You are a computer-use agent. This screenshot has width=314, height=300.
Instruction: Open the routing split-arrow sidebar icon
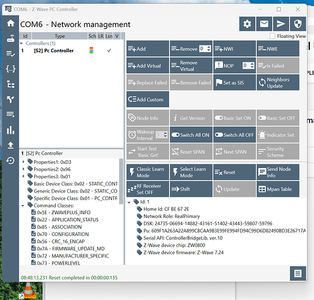11,99
